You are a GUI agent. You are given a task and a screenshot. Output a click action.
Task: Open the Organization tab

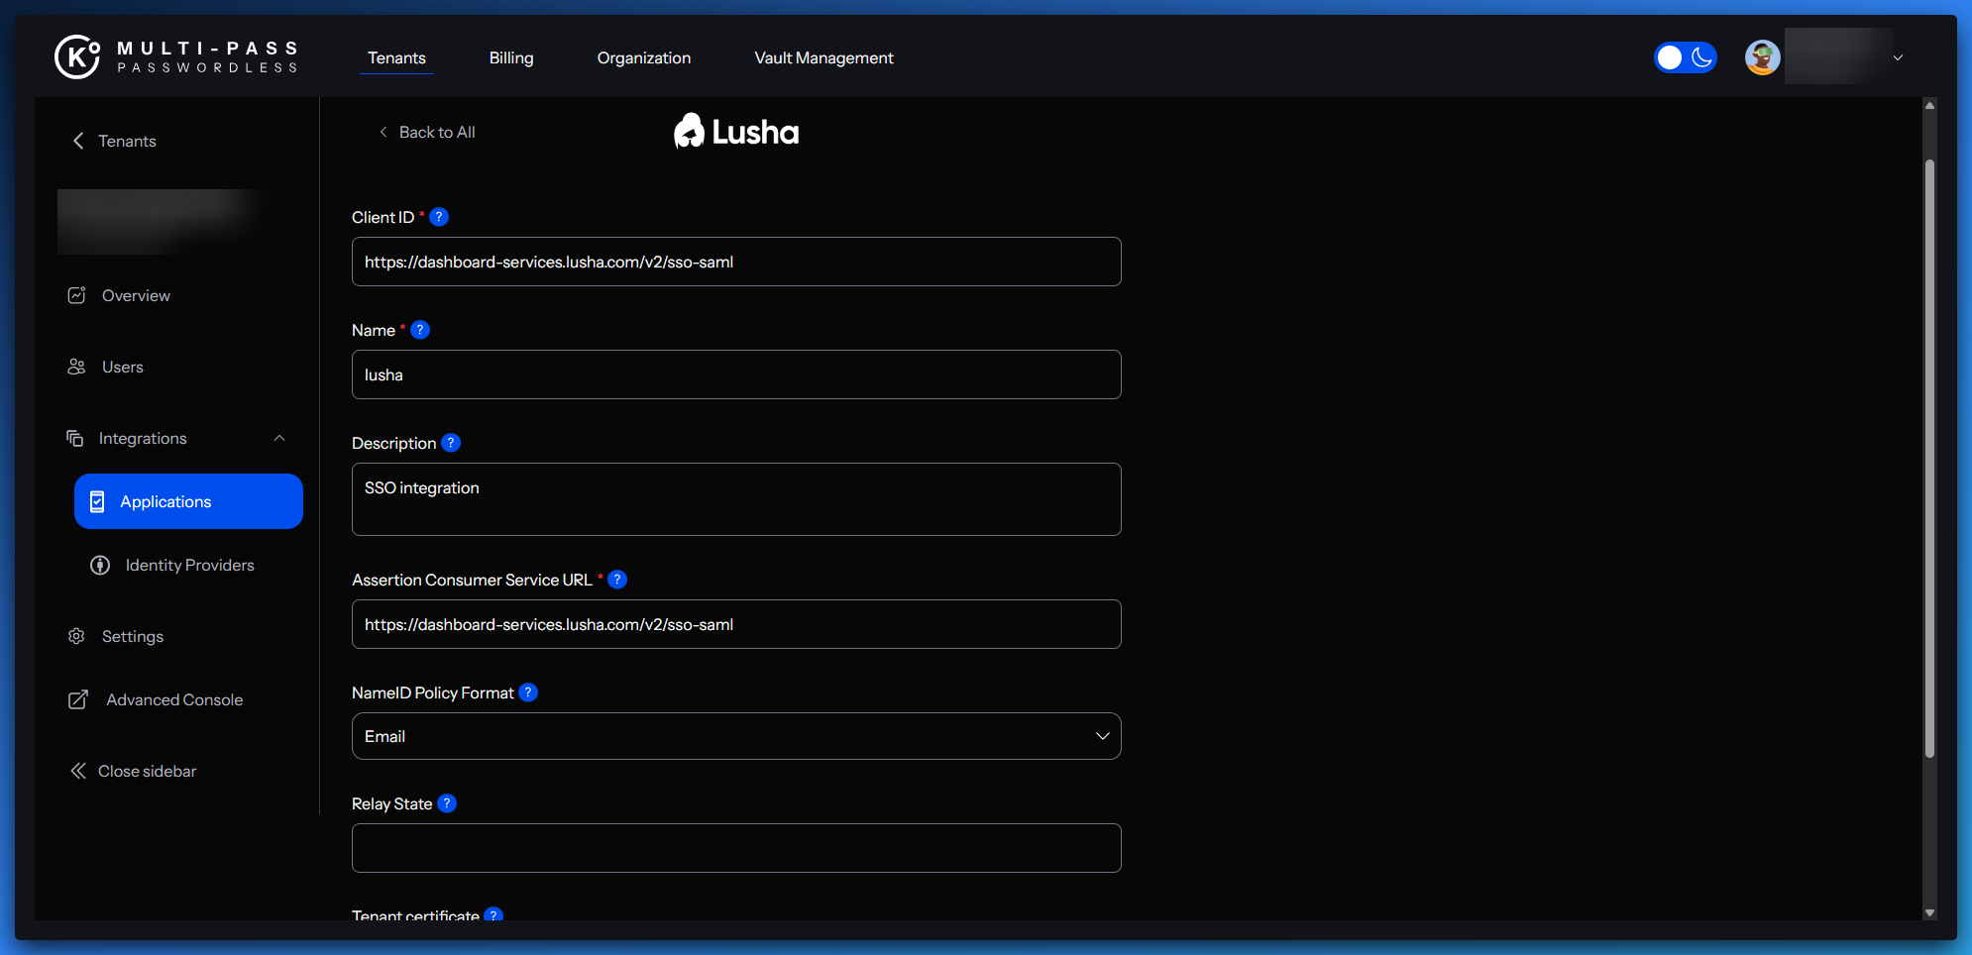point(644,57)
